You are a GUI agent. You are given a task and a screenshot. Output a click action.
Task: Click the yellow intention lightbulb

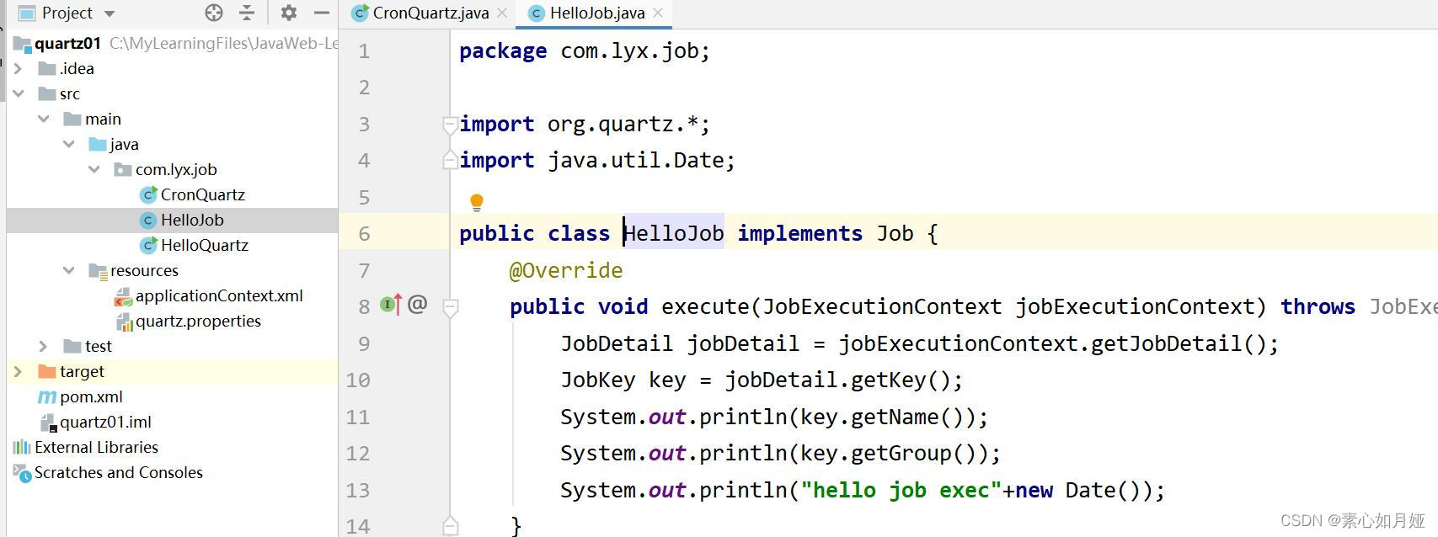point(477,202)
